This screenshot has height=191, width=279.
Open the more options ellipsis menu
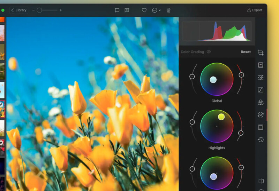point(156,10)
